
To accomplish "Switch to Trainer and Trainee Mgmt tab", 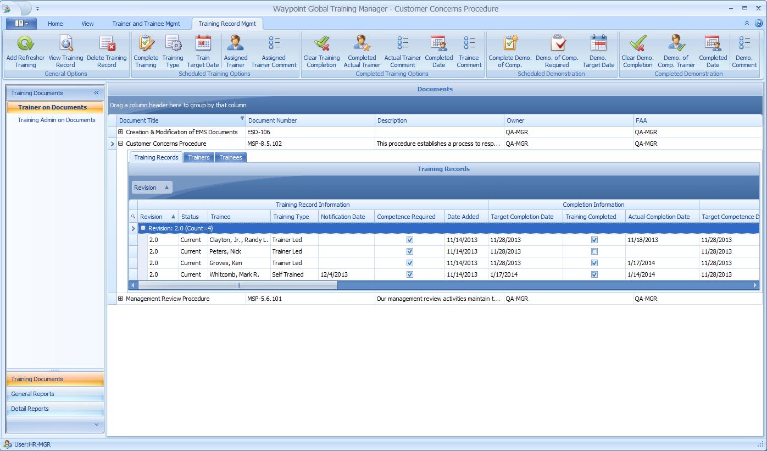I will coord(146,24).
